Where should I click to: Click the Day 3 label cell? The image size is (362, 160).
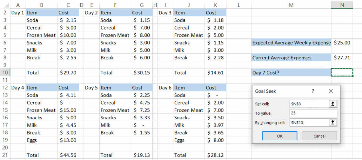pos(165,13)
